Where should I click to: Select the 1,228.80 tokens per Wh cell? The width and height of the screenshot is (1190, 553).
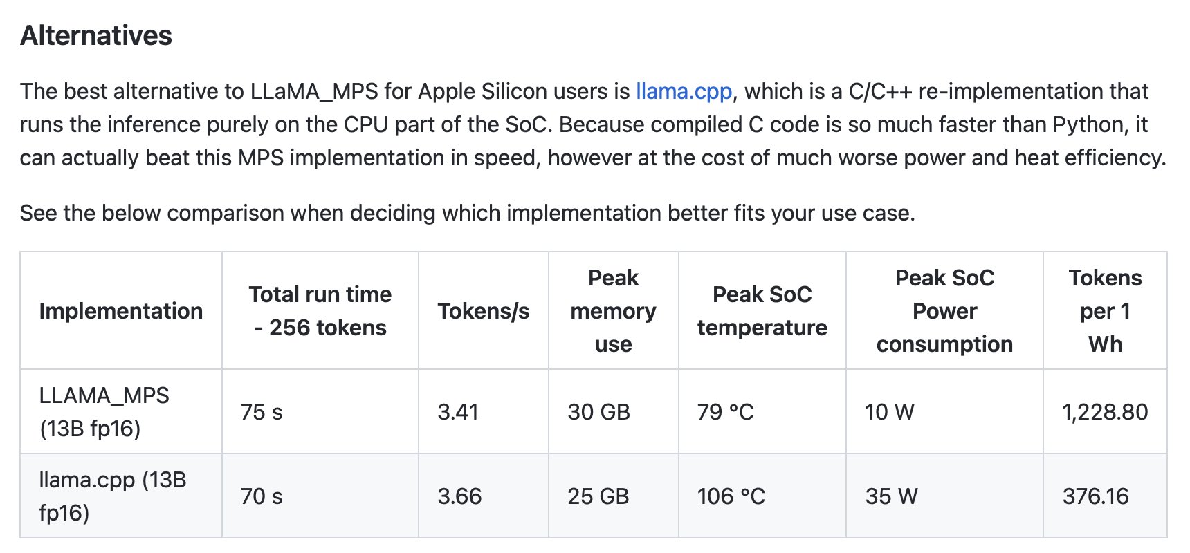click(1105, 412)
